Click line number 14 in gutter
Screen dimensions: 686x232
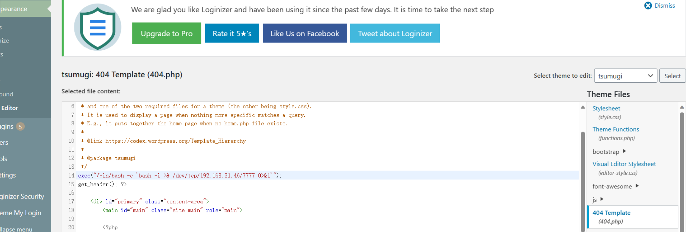71,175
